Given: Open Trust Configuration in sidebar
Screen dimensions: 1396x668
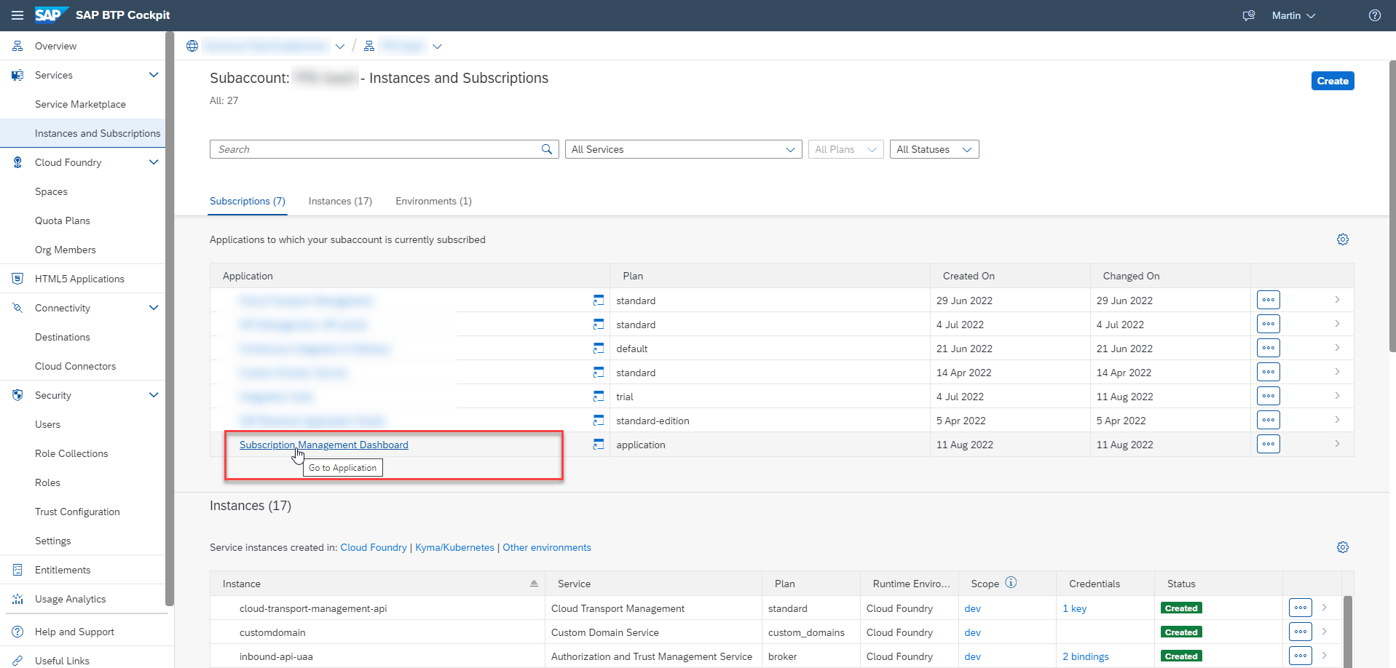Looking at the screenshot, I should pos(77,512).
